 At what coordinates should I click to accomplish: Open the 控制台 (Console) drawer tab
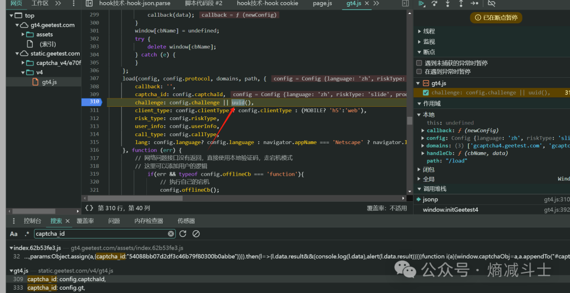pos(32,221)
